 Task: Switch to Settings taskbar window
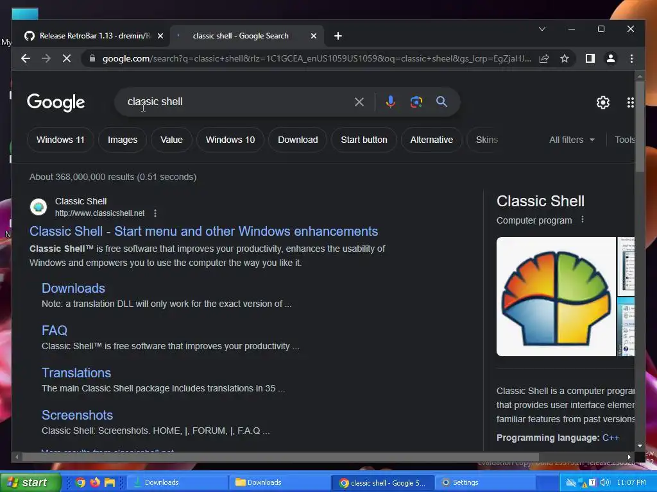point(485,482)
